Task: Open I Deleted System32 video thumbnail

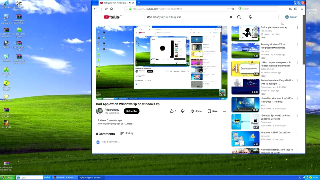Action: point(245,122)
